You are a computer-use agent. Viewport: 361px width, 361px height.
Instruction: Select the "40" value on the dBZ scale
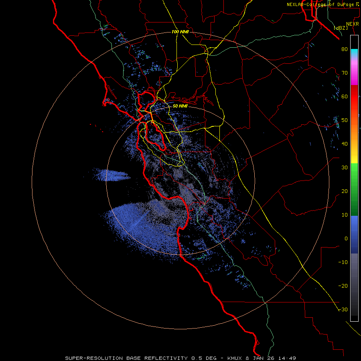345,144
